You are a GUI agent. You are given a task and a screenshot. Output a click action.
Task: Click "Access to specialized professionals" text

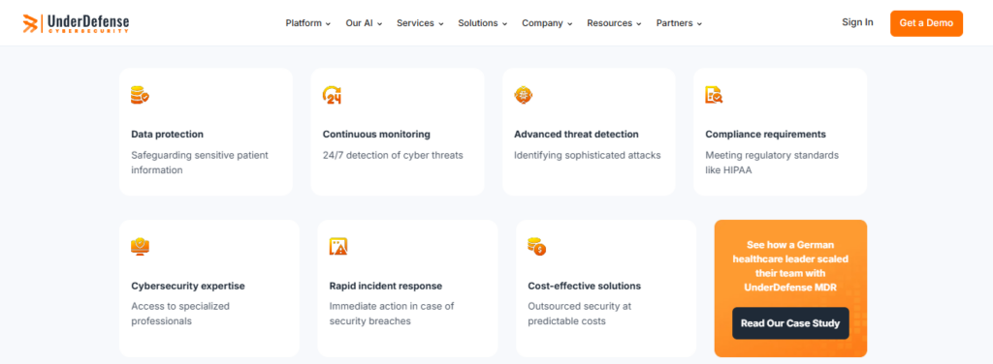(x=180, y=314)
